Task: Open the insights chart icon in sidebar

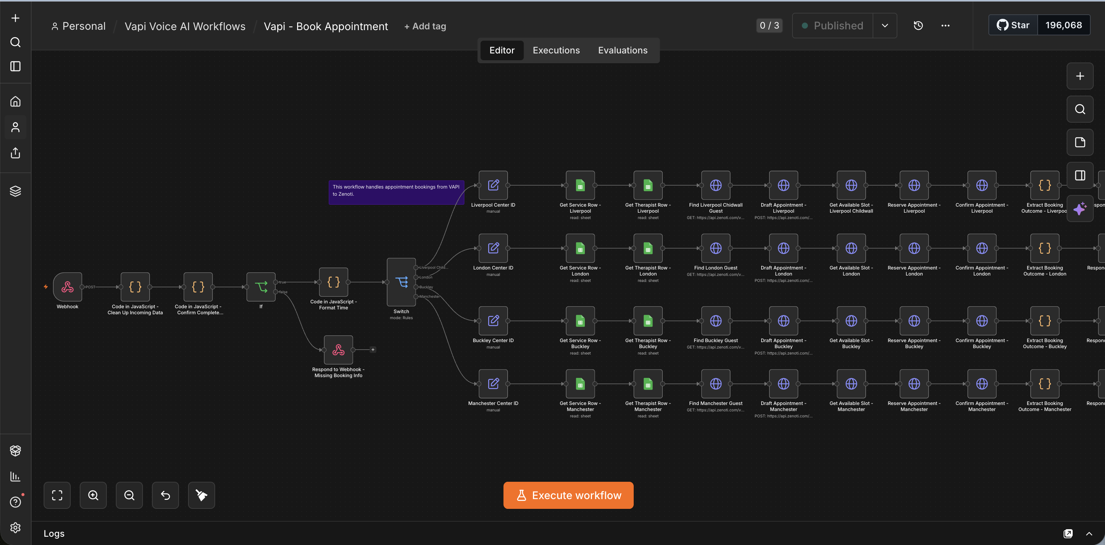Action: pyautogui.click(x=15, y=476)
